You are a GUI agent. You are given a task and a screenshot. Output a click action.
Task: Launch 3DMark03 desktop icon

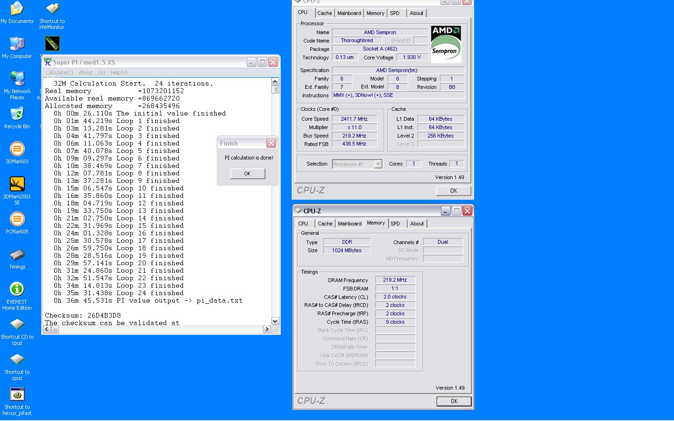pyautogui.click(x=17, y=153)
